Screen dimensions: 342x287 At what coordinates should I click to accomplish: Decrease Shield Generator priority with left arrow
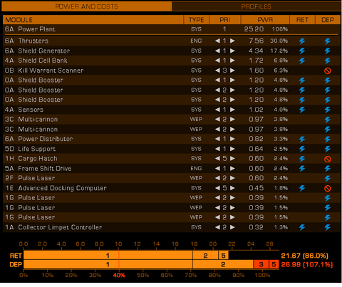[217, 51]
